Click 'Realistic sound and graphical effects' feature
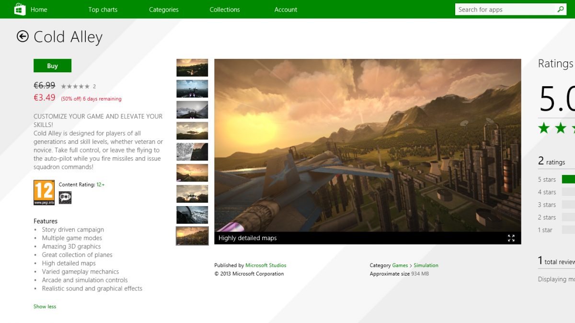This screenshot has width=575, height=323. 92,288
